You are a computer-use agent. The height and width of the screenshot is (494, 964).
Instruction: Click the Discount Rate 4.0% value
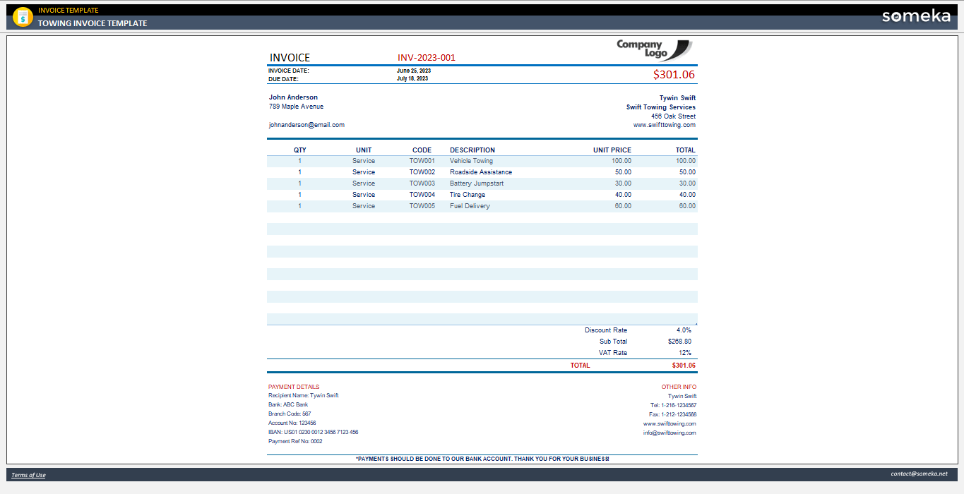(x=684, y=330)
